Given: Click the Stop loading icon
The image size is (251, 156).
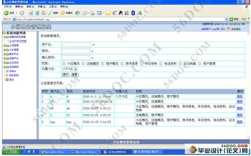Looking at the screenshot, I should 31,13.
